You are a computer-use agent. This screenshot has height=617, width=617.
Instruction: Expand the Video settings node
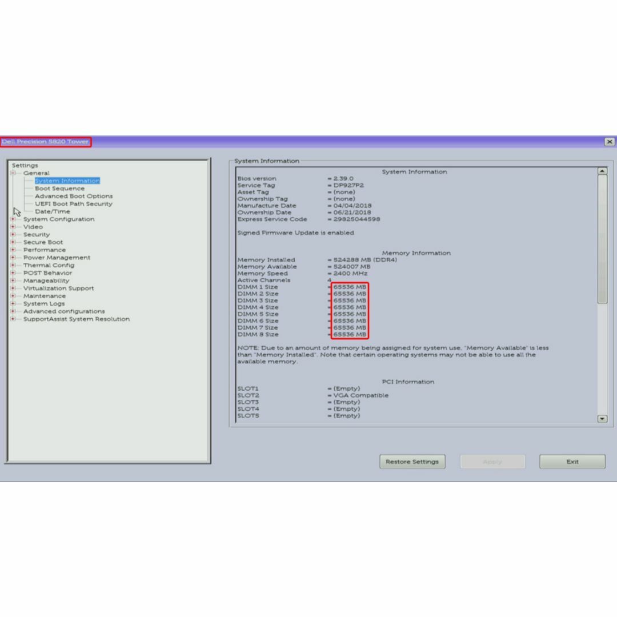[x=13, y=227]
